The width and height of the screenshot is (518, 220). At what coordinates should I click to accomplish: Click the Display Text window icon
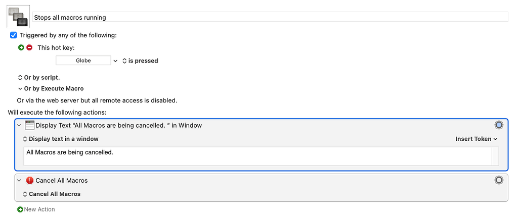tap(30, 126)
